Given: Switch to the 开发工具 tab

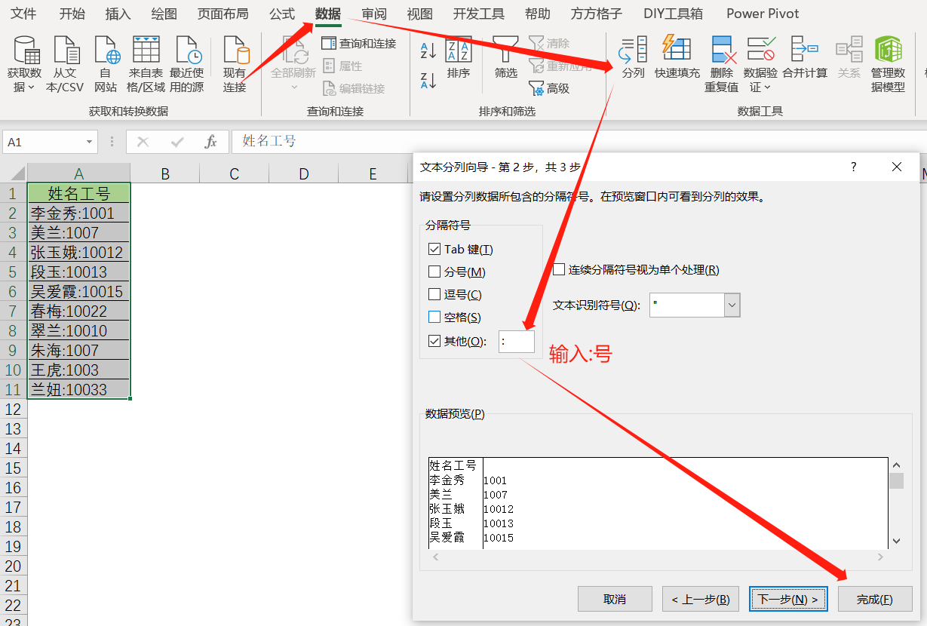Looking at the screenshot, I should coord(479,14).
